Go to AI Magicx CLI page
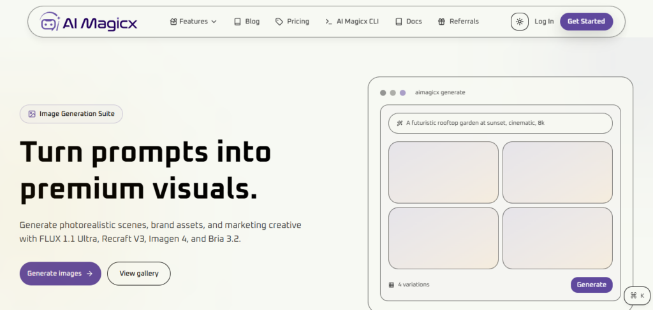 point(352,22)
